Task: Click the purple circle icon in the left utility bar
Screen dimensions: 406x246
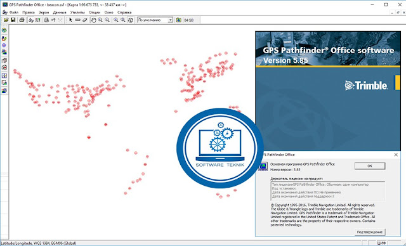Action: click(x=4, y=45)
